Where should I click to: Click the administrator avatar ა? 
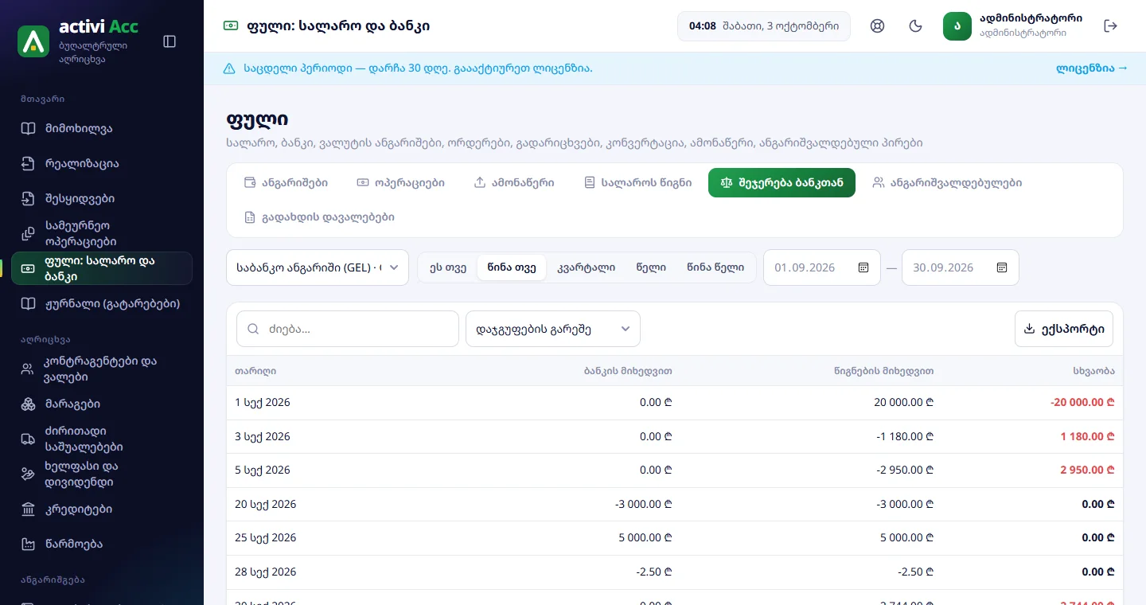click(957, 26)
